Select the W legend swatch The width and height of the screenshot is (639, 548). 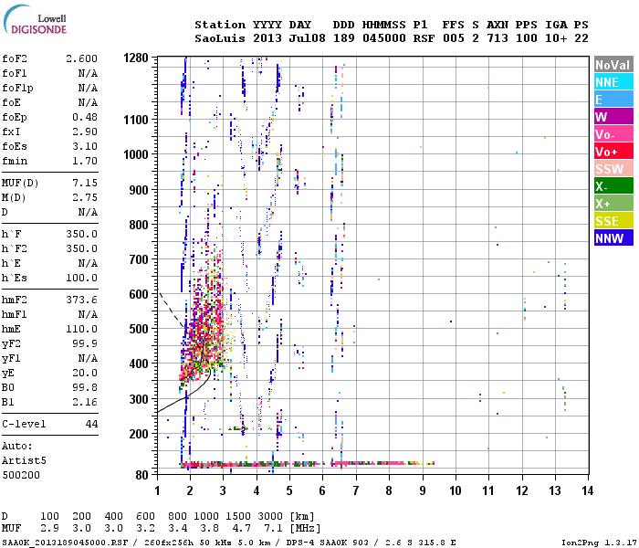[613, 117]
